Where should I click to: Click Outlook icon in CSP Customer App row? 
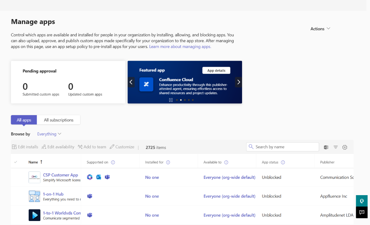[x=98, y=177]
